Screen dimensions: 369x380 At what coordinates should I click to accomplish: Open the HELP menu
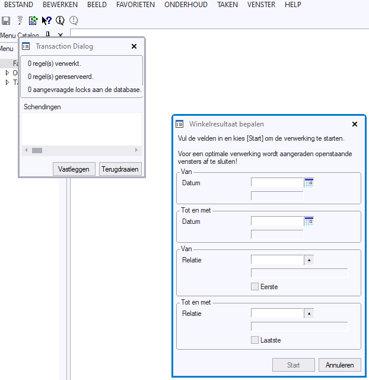click(x=293, y=5)
